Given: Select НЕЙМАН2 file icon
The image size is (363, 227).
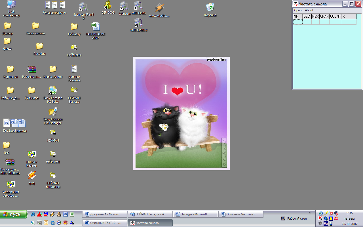Looking at the screenshot, I should tap(74, 51).
